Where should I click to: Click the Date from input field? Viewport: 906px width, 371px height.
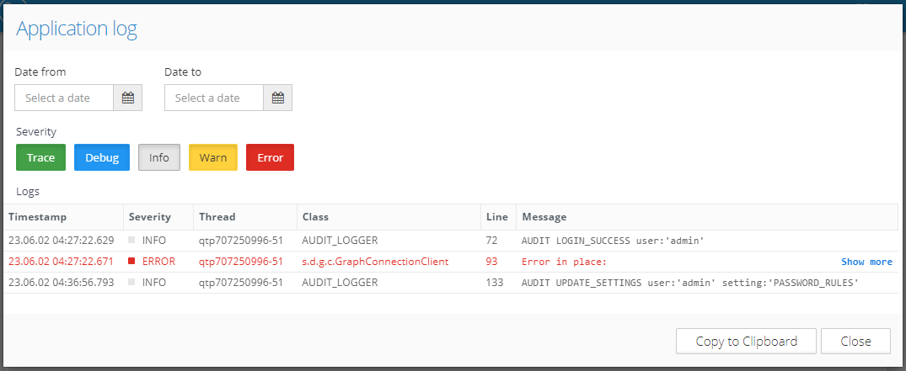click(x=64, y=98)
